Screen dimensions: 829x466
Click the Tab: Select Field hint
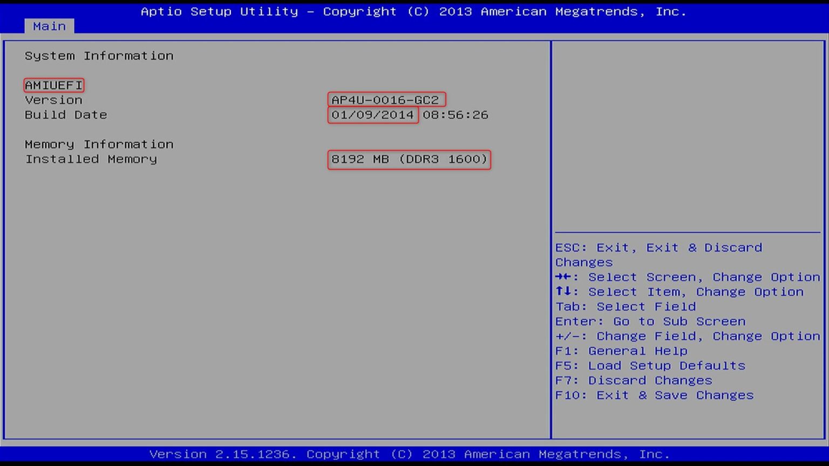pos(626,306)
